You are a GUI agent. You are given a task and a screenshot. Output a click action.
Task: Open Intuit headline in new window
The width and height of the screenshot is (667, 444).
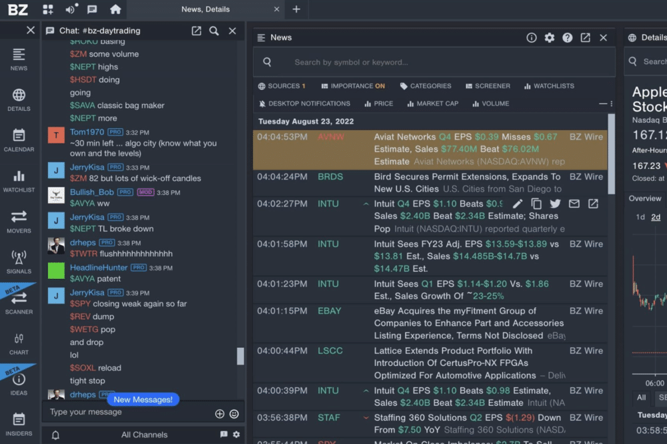[593, 204]
